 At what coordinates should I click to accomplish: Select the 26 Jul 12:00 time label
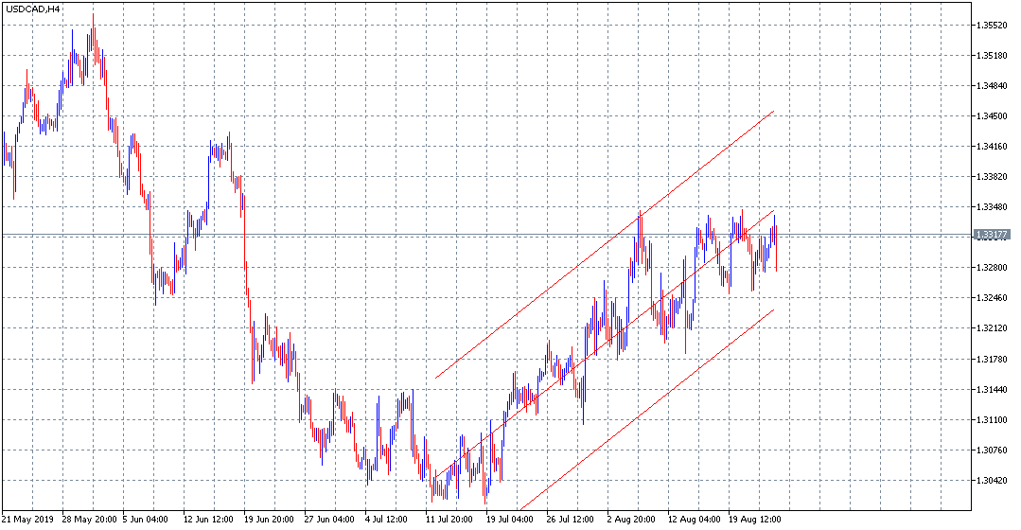571,519
